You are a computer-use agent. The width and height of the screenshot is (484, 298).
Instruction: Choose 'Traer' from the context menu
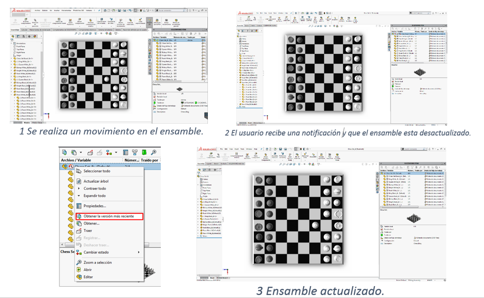coord(110,231)
